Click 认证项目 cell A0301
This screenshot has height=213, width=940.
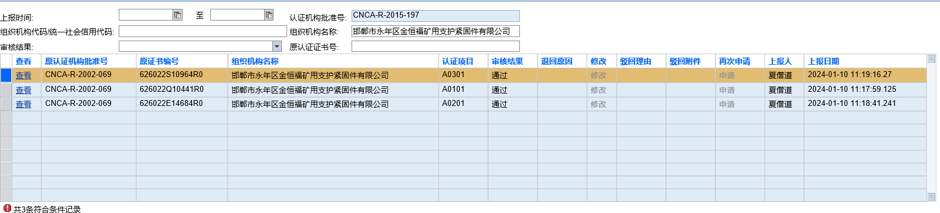[x=453, y=75]
